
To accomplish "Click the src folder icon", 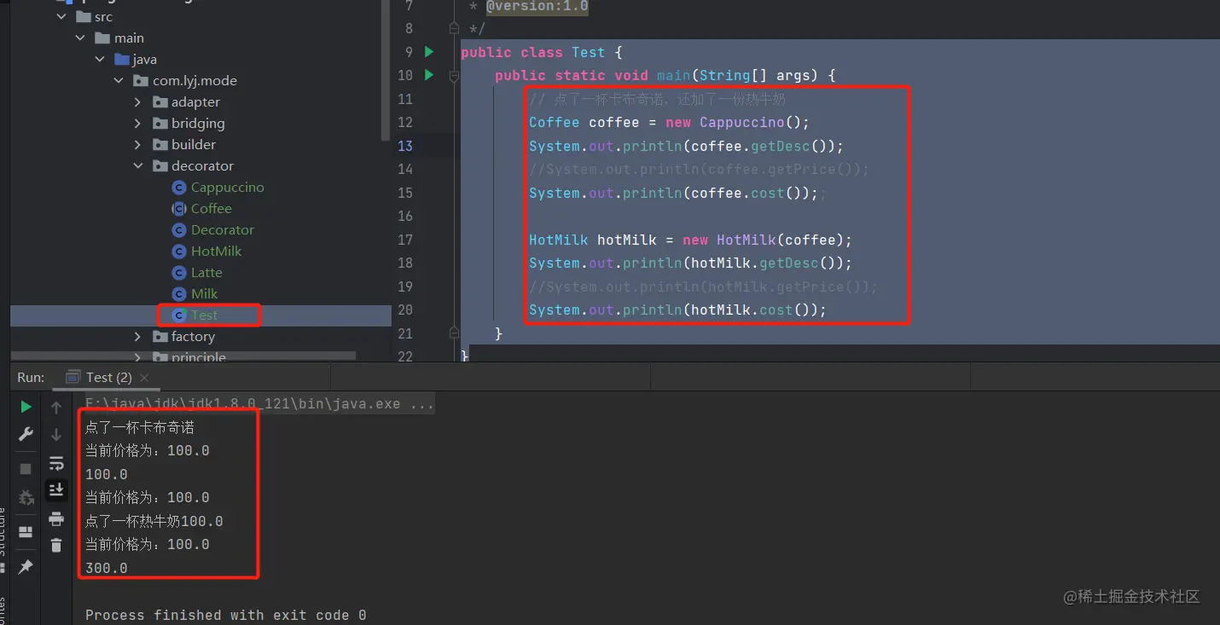I will click(x=83, y=17).
